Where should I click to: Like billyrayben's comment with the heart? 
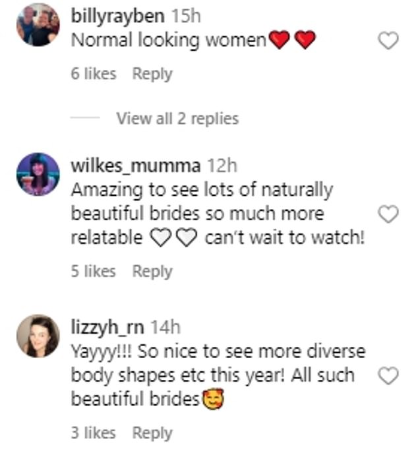(388, 41)
